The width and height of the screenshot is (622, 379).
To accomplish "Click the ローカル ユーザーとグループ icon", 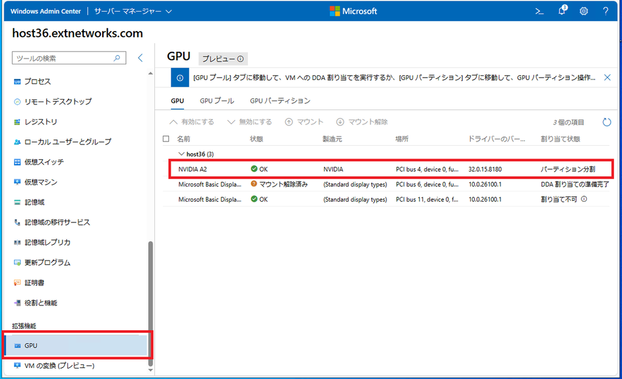I will (x=17, y=142).
